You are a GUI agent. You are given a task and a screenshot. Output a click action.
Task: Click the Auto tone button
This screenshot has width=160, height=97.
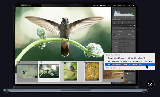pos(123,28)
